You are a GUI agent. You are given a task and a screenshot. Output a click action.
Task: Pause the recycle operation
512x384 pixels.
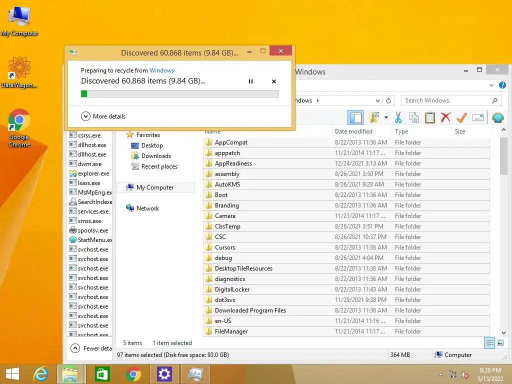(250, 81)
